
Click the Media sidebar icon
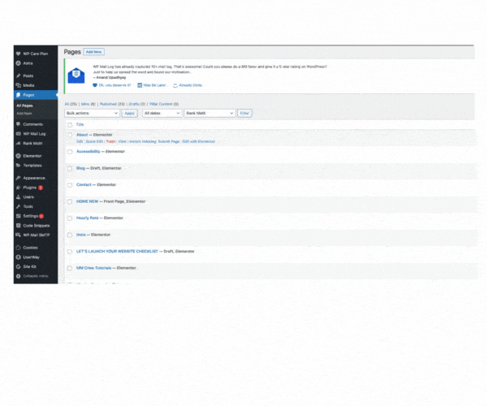point(18,85)
